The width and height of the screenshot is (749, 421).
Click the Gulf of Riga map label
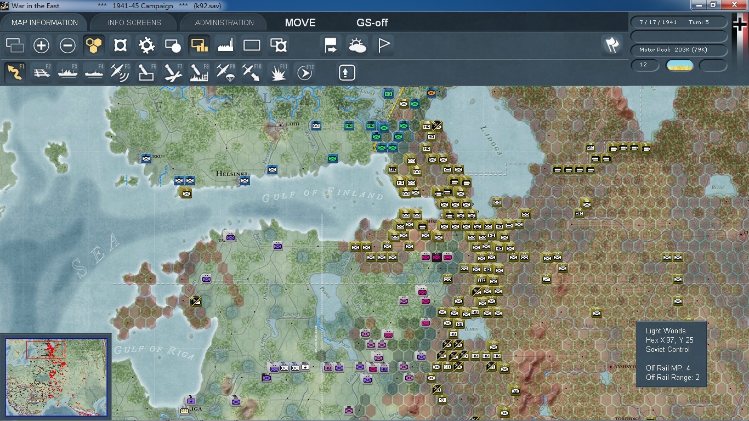(154, 351)
